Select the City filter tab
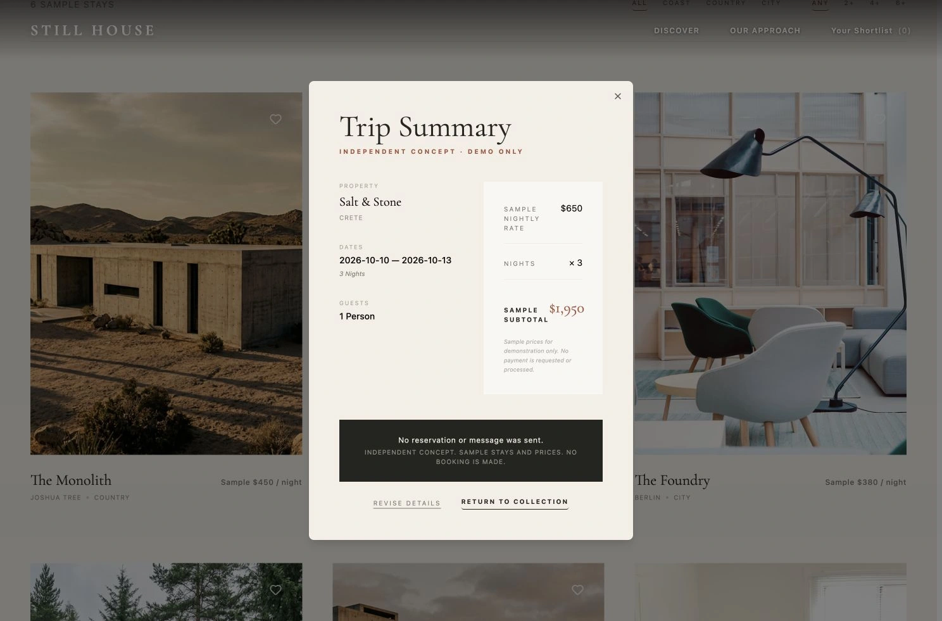The width and height of the screenshot is (942, 621). click(771, 4)
